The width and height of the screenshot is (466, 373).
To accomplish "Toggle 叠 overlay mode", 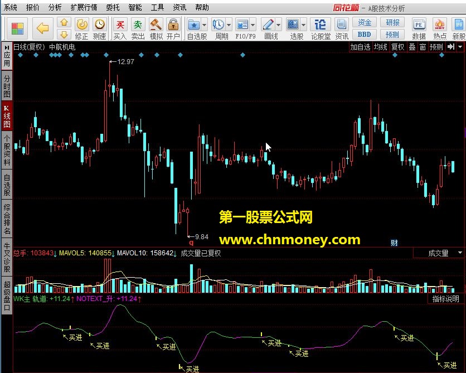I will (412, 47).
